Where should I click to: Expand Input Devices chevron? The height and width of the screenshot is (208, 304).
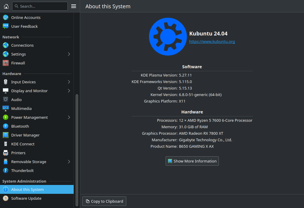69,82
